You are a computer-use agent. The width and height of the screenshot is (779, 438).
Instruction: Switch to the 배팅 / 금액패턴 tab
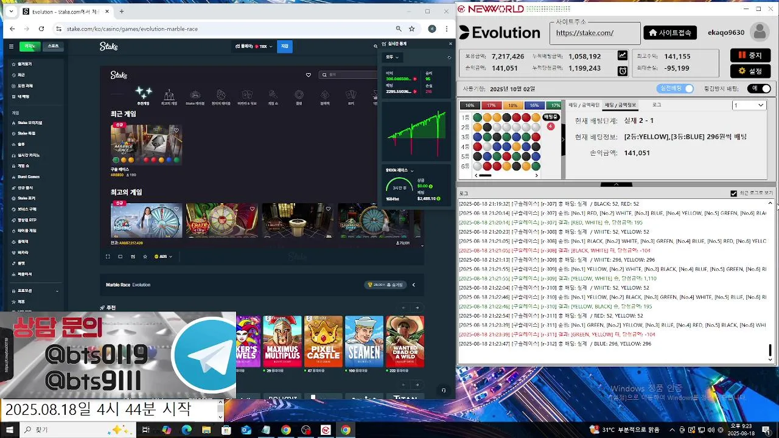(583, 105)
